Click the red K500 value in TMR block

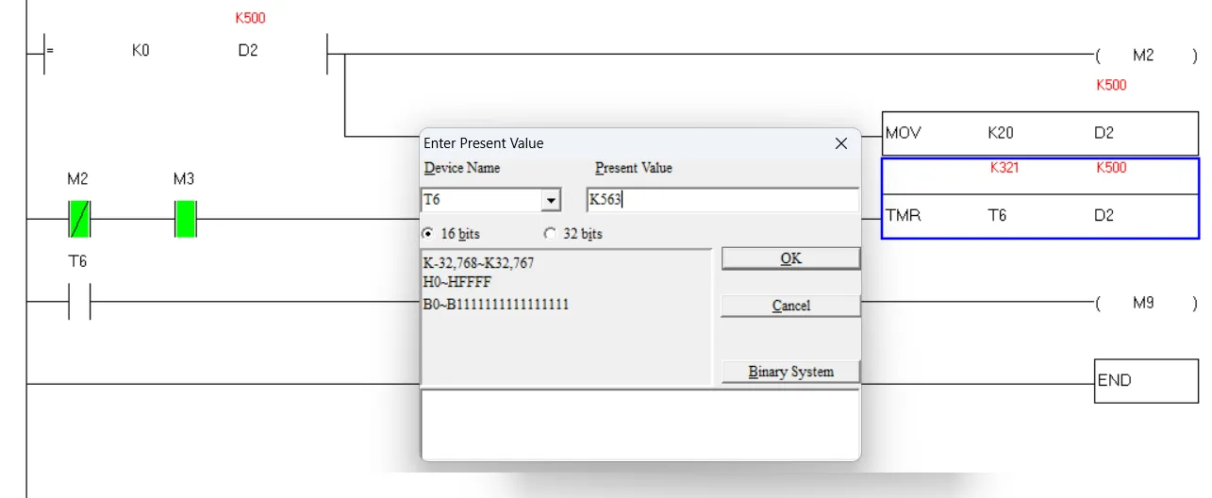tap(1111, 167)
